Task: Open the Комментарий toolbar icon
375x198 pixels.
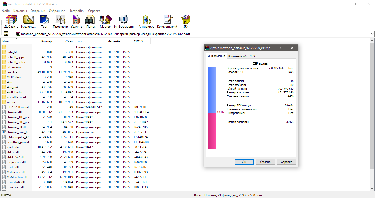Action: (x=167, y=22)
